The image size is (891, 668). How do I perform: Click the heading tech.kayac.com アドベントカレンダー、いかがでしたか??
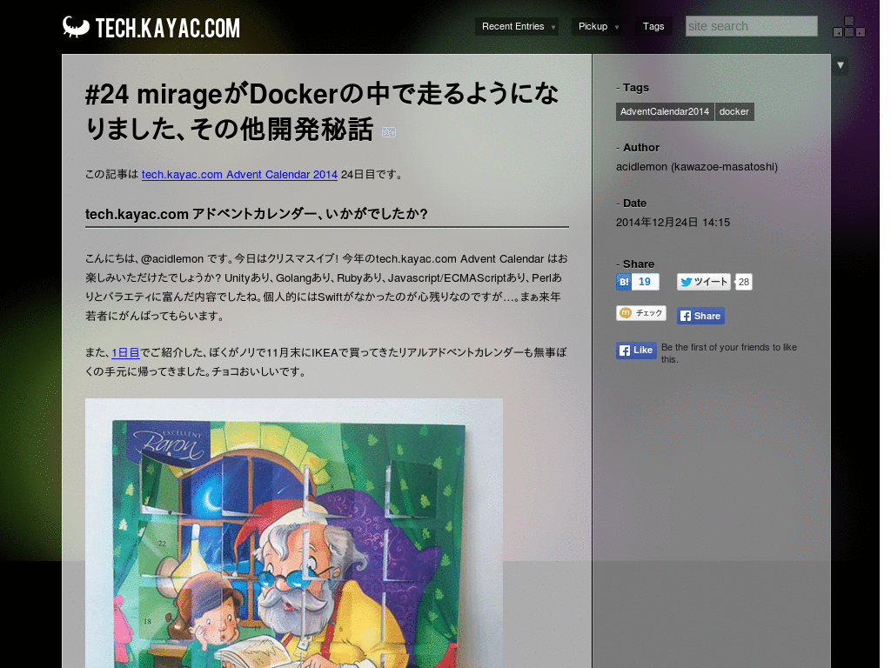(257, 214)
